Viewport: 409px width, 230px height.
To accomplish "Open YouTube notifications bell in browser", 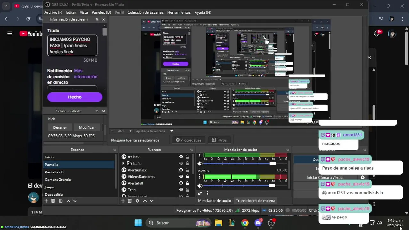I will [377, 34].
